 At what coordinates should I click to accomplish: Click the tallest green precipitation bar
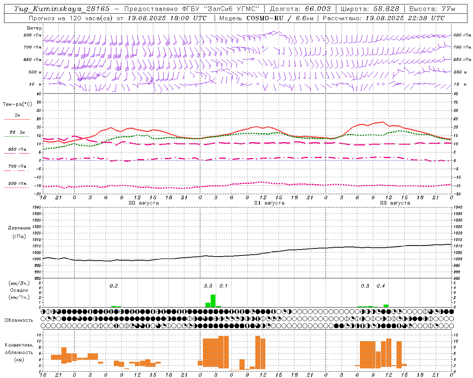click(213, 300)
